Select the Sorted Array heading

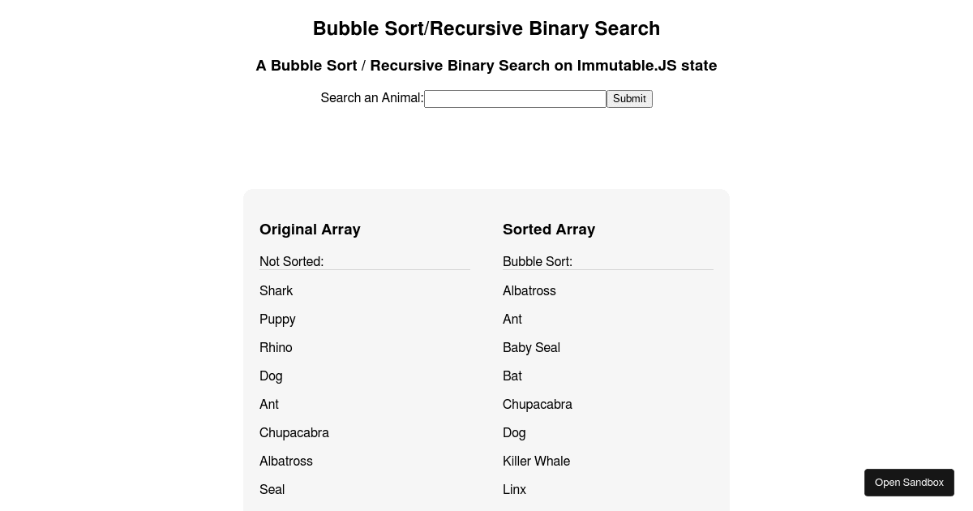(549, 230)
